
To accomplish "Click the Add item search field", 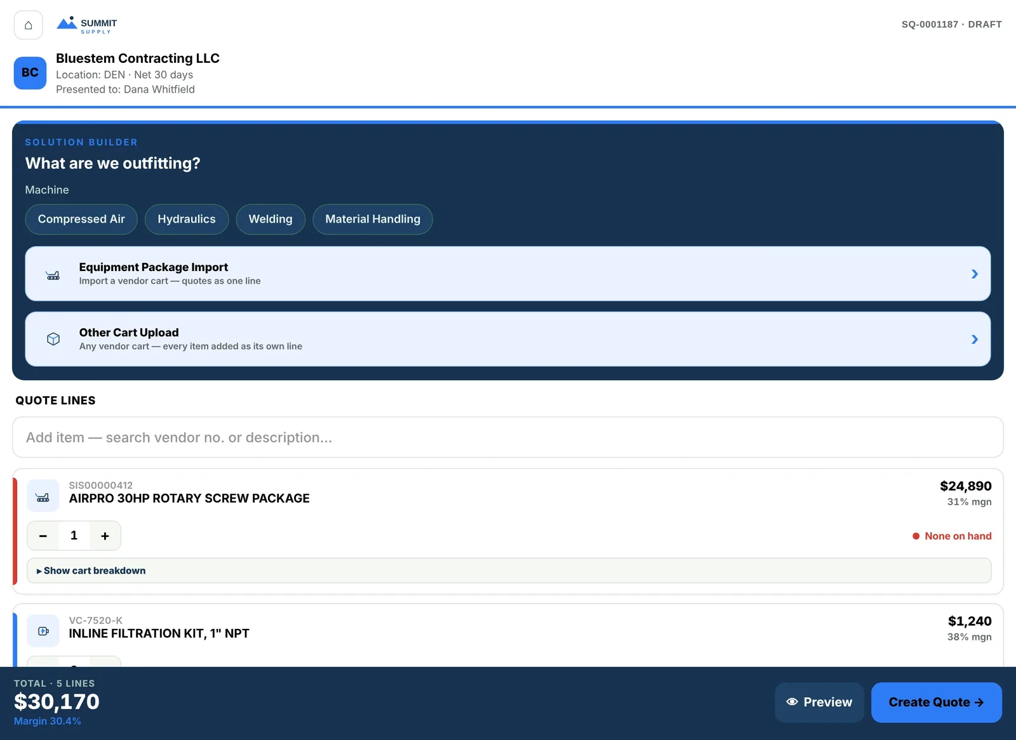I will point(508,437).
